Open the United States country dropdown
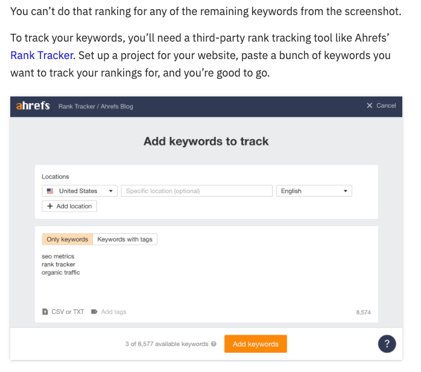 (80, 191)
